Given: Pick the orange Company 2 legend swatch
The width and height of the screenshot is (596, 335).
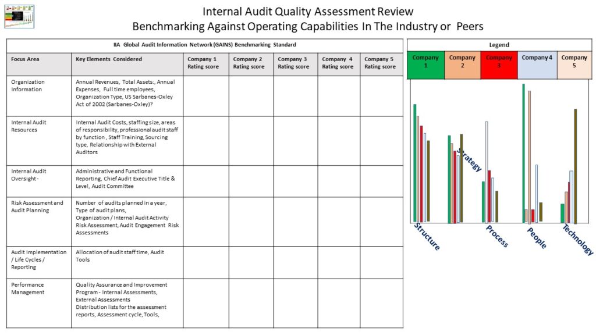Looking at the screenshot, I should 462,65.
